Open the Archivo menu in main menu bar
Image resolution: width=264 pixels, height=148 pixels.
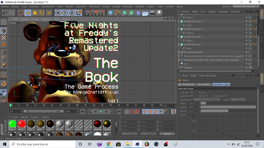tap(5, 6)
